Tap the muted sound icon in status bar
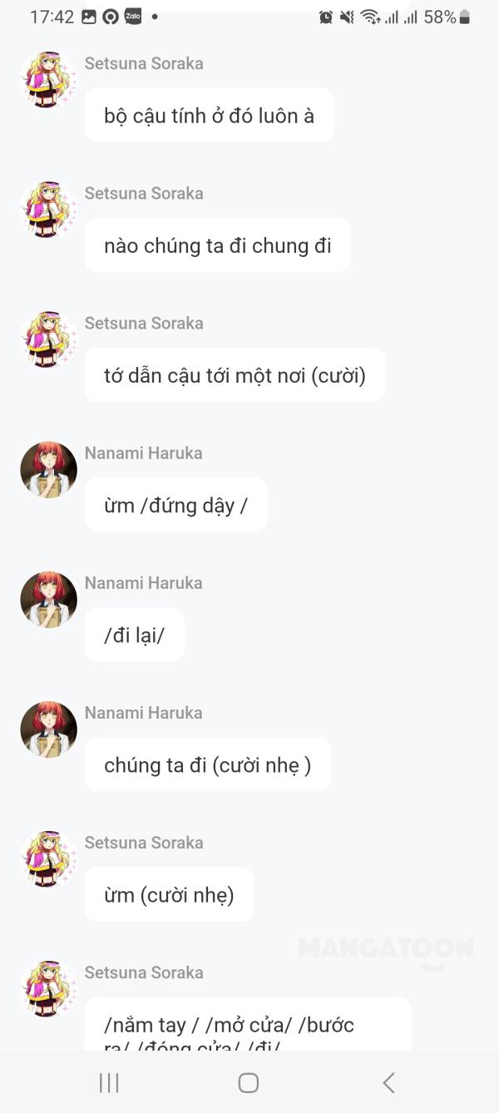Viewport: 499px width, 1113px height. (x=347, y=17)
